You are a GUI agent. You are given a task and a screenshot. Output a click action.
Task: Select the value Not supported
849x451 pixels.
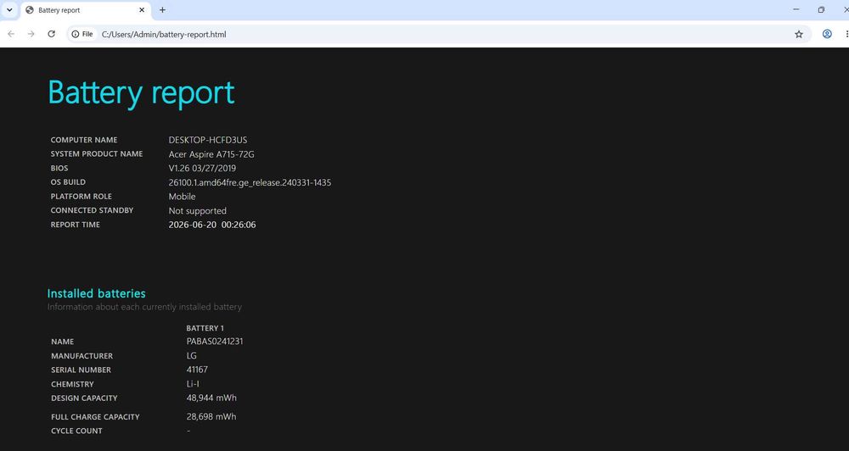tap(198, 211)
